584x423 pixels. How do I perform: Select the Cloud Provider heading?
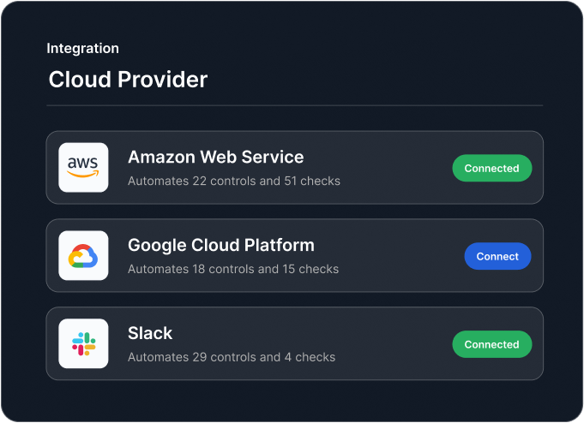point(128,80)
